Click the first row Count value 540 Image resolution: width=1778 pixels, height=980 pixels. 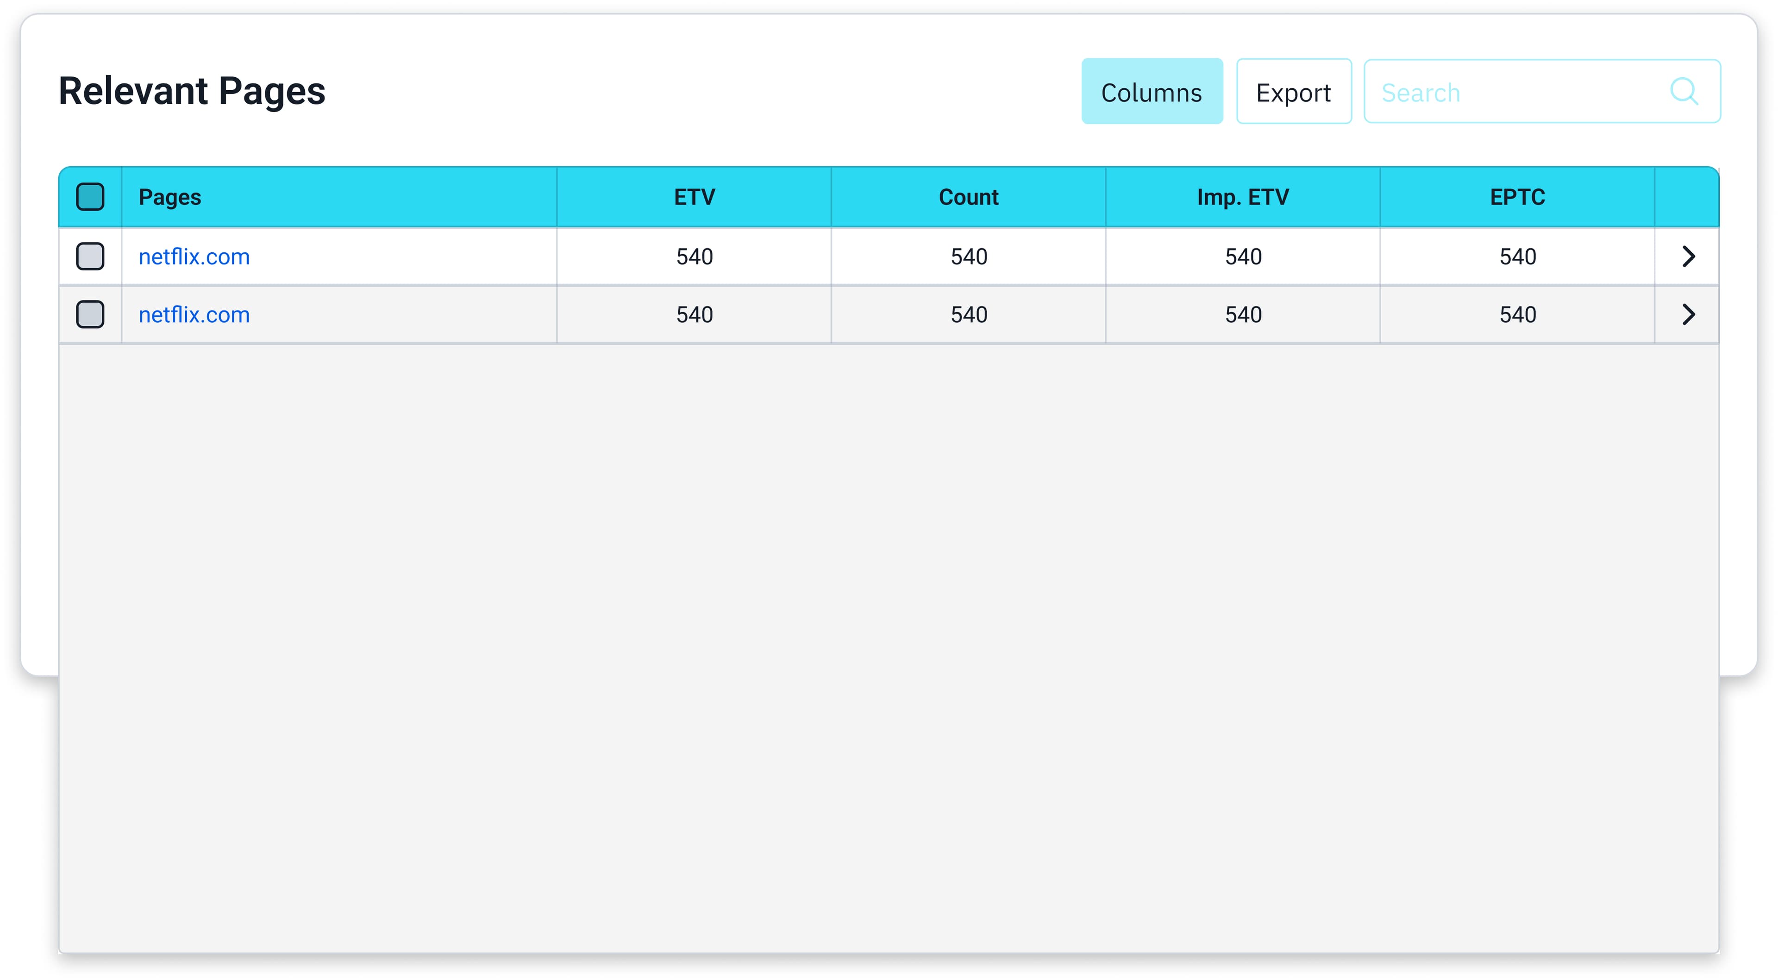[x=968, y=257]
